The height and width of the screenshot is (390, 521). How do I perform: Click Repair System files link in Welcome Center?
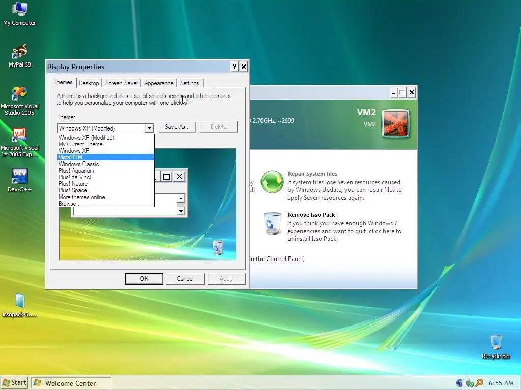[x=312, y=174]
